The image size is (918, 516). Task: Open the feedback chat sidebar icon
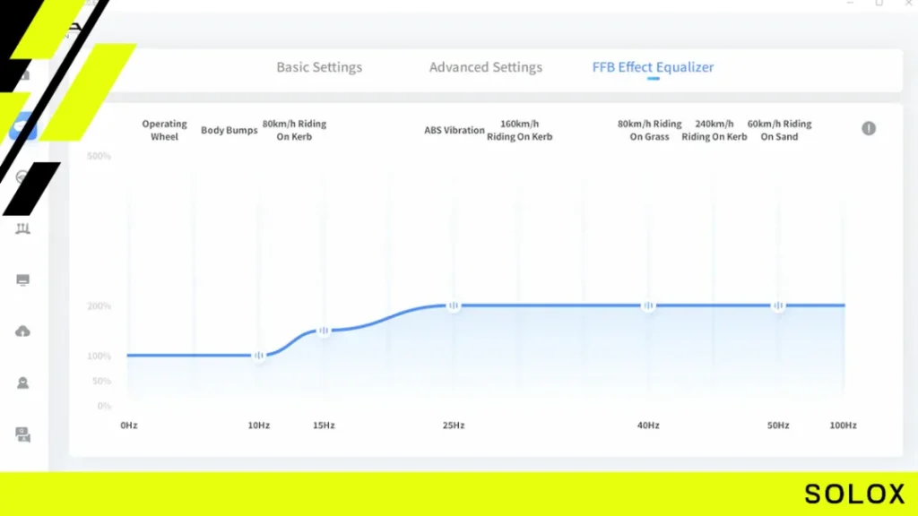(22, 434)
